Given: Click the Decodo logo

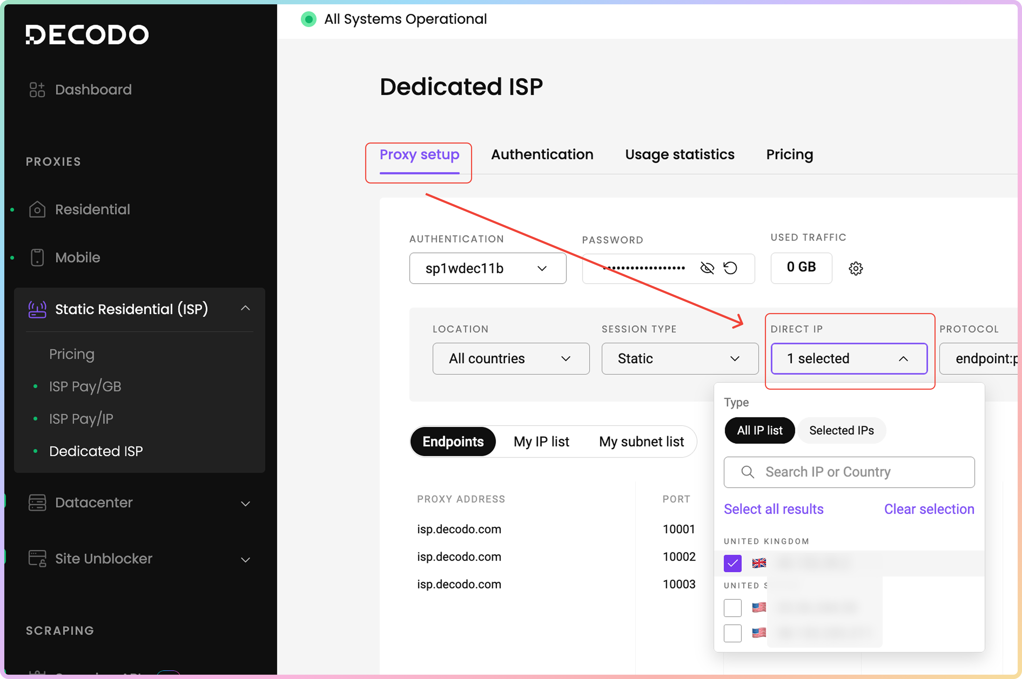Looking at the screenshot, I should coord(87,35).
